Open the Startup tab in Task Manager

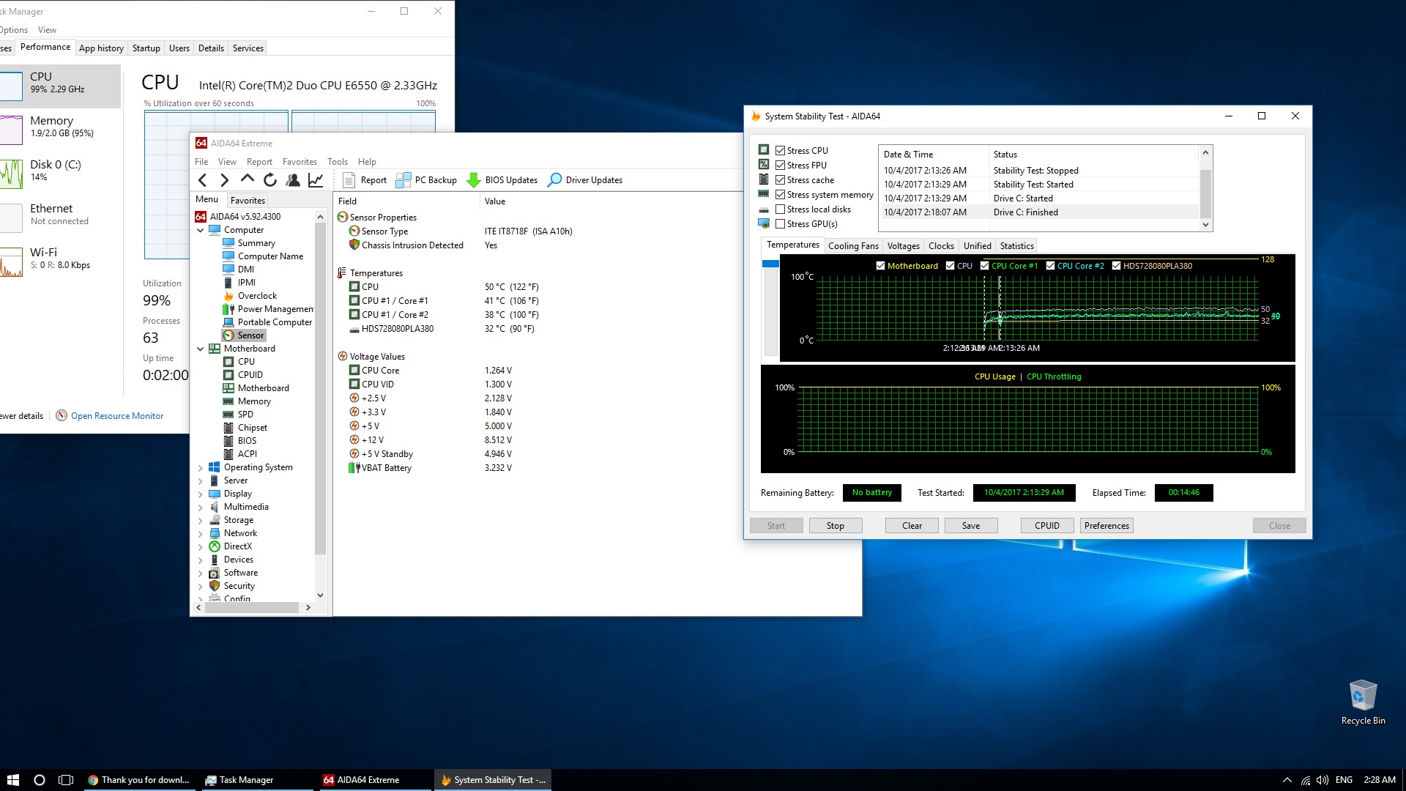coord(146,48)
